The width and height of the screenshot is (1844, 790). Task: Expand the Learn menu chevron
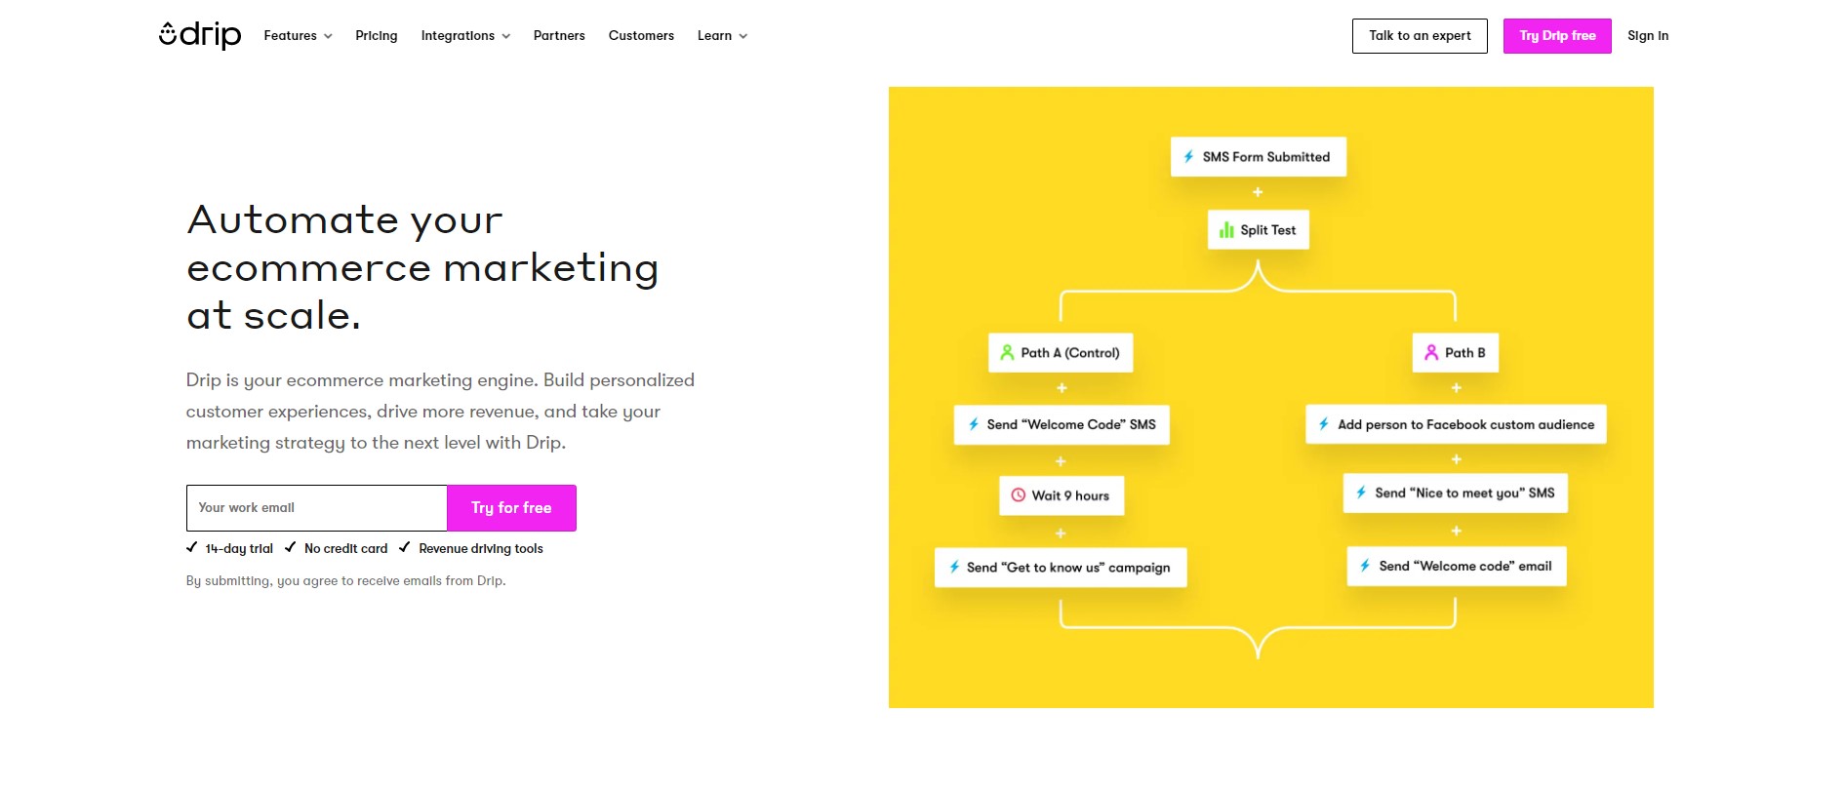pyautogui.click(x=743, y=36)
